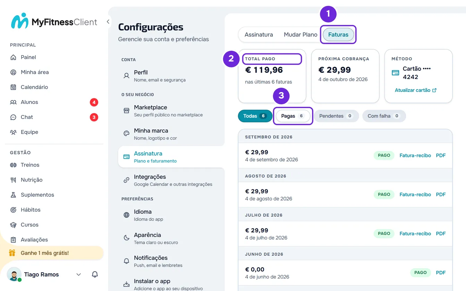Go to Minha área profile icon
Viewport: 466px width, 291px height.
13,72
